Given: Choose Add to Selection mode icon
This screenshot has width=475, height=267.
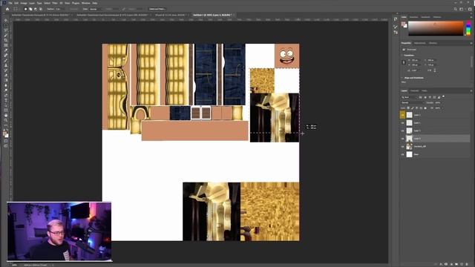Looking at the screenshot, I should pos(30,9).
